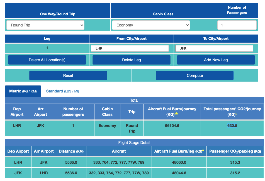Open the Cabin Class Economy dropdown
Image resolution: width=265 pixels, height=181 pixels.
(x=151, y=25)
